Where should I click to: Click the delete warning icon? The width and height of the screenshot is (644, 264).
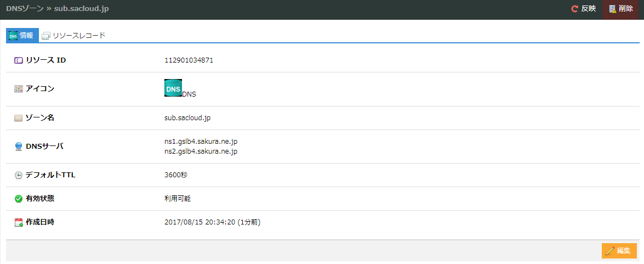(x=612, y=9)
